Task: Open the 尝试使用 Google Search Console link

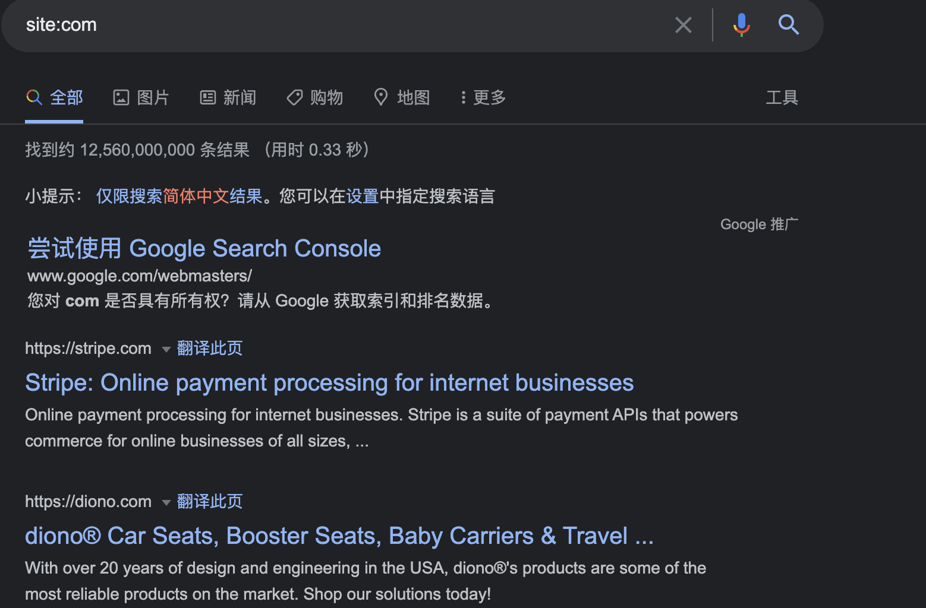Action: click(x=204, y=248)
